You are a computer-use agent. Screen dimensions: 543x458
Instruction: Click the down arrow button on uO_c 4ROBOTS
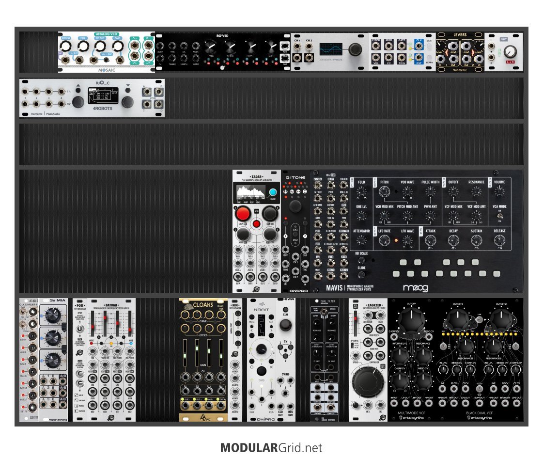click(128, 91)
